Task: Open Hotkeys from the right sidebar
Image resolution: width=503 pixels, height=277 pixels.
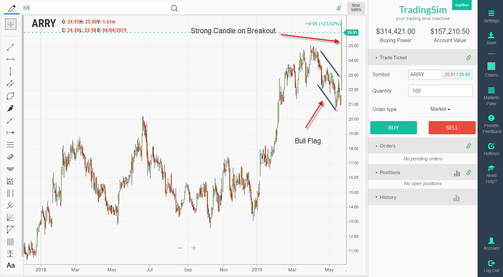Action: point(491,149)
